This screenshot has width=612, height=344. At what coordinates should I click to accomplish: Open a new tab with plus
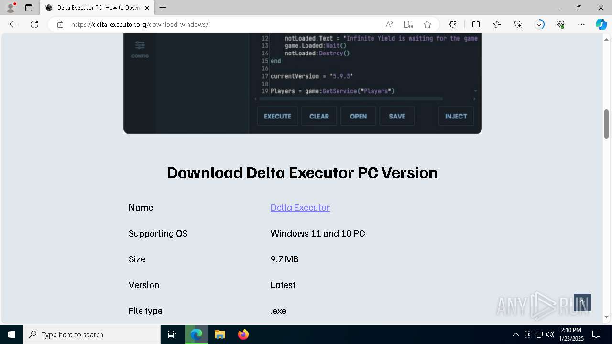pos(163,8)
